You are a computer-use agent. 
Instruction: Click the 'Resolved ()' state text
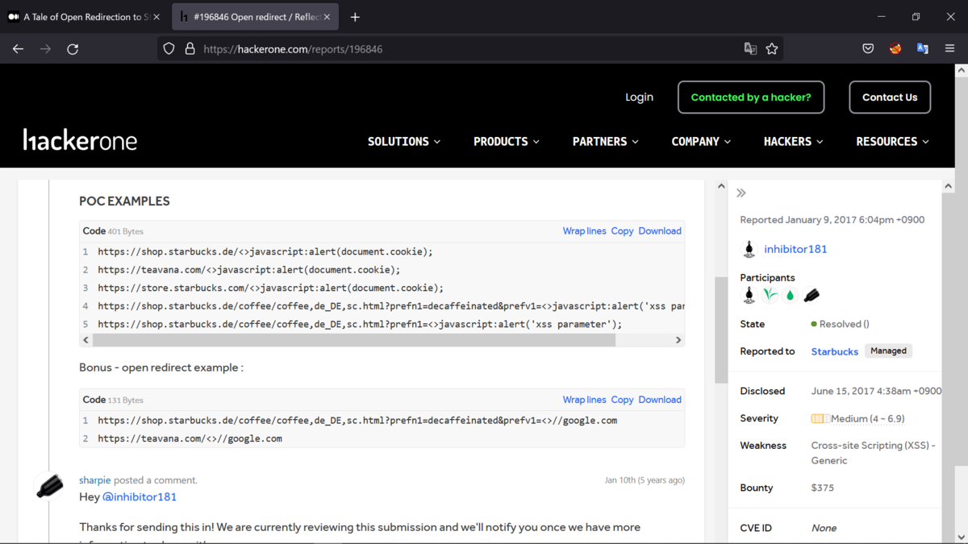pyautogui.click(x=844, y=324)
